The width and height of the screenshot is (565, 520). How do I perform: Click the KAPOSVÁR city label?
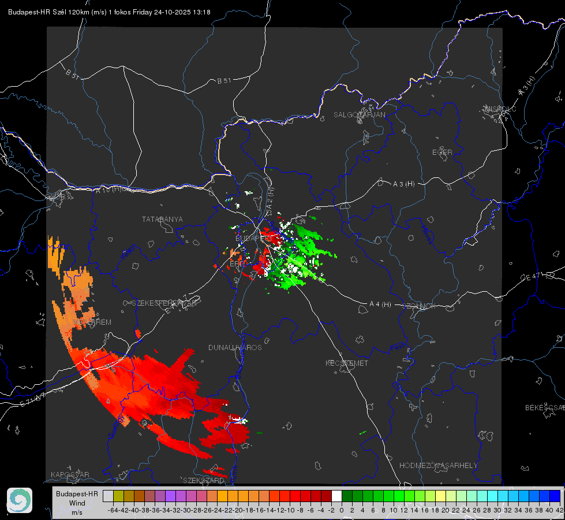[70, 474]
